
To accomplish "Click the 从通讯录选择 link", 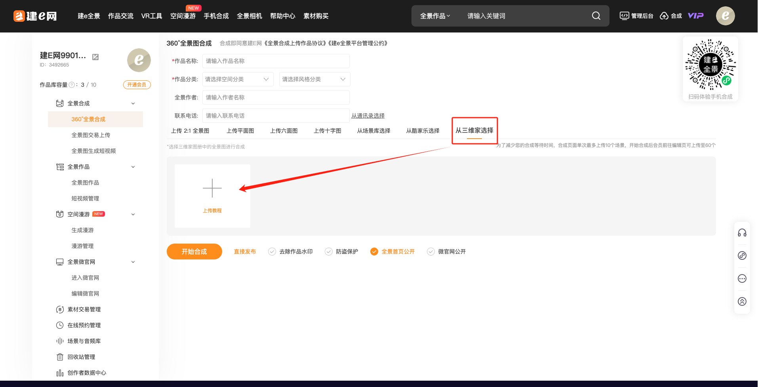I will 368,116.
